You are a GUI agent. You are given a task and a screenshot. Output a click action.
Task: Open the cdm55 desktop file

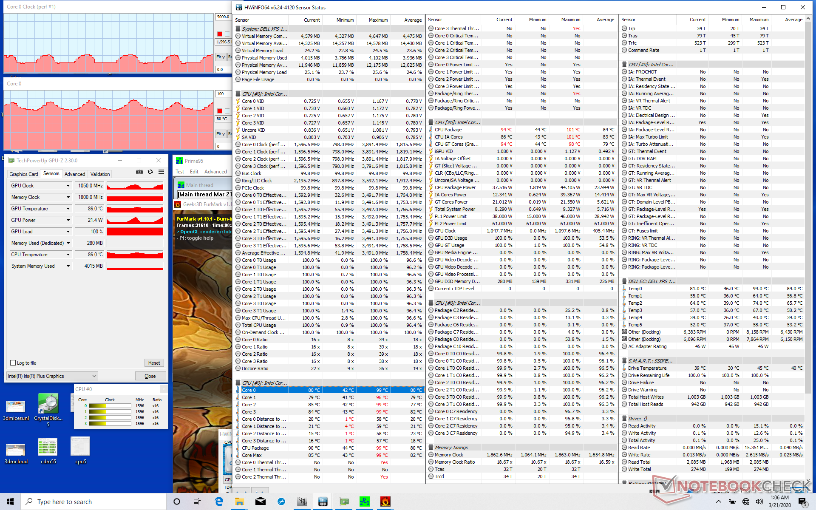(48, 448)
